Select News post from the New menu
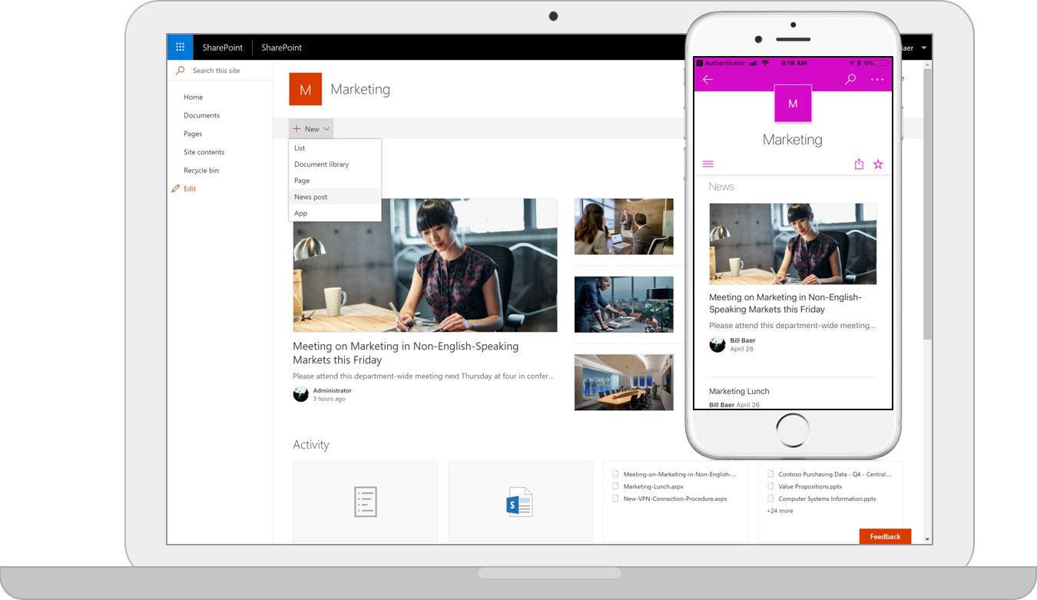 [310, 197]
